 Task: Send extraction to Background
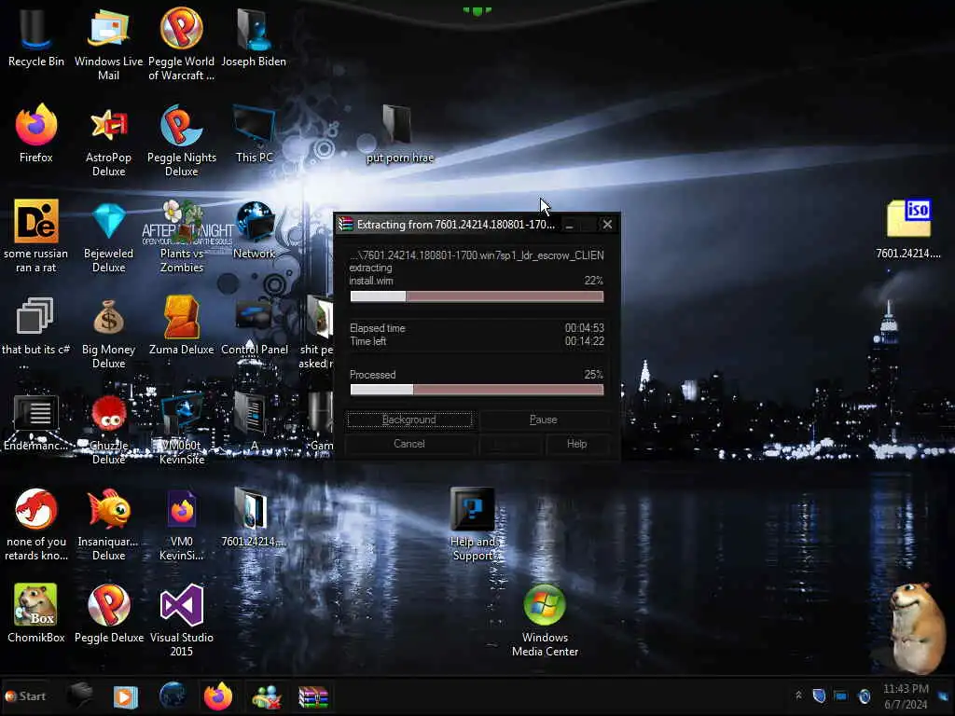coord(408,420)
